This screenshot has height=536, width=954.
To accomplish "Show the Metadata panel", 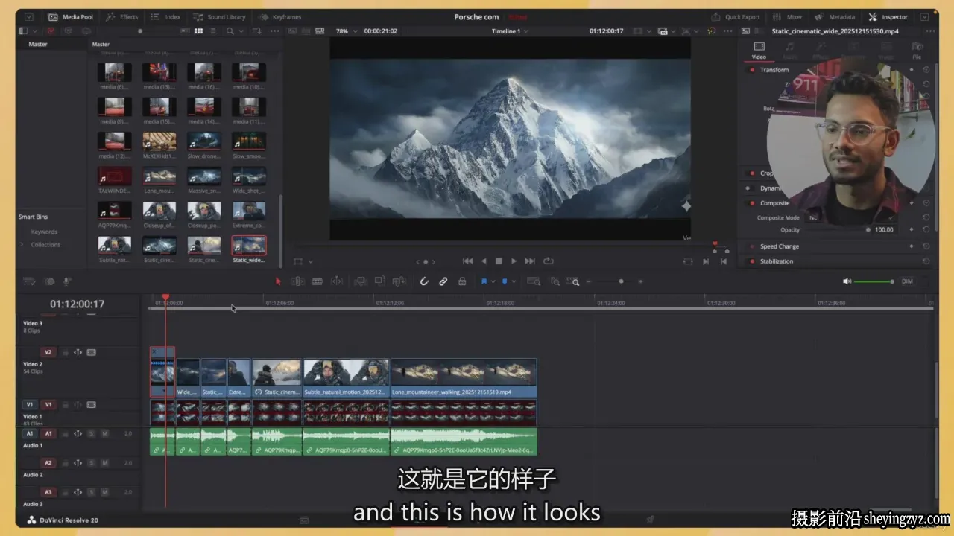I will [835, 16].
